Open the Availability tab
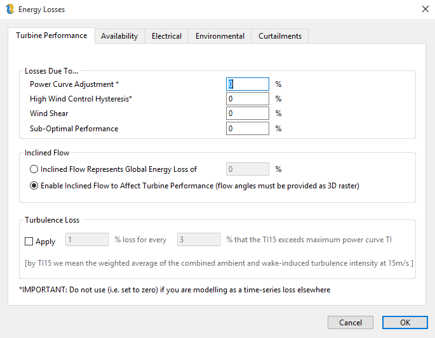Viewport: 435px width, 338px height. tap(119, 36)
